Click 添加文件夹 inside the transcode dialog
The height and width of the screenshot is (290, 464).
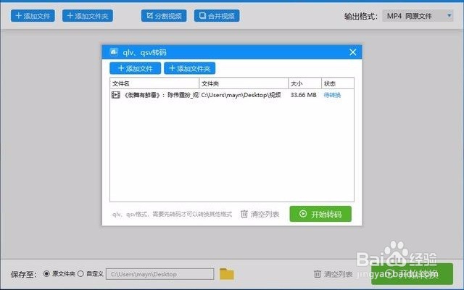click(190, 68)
